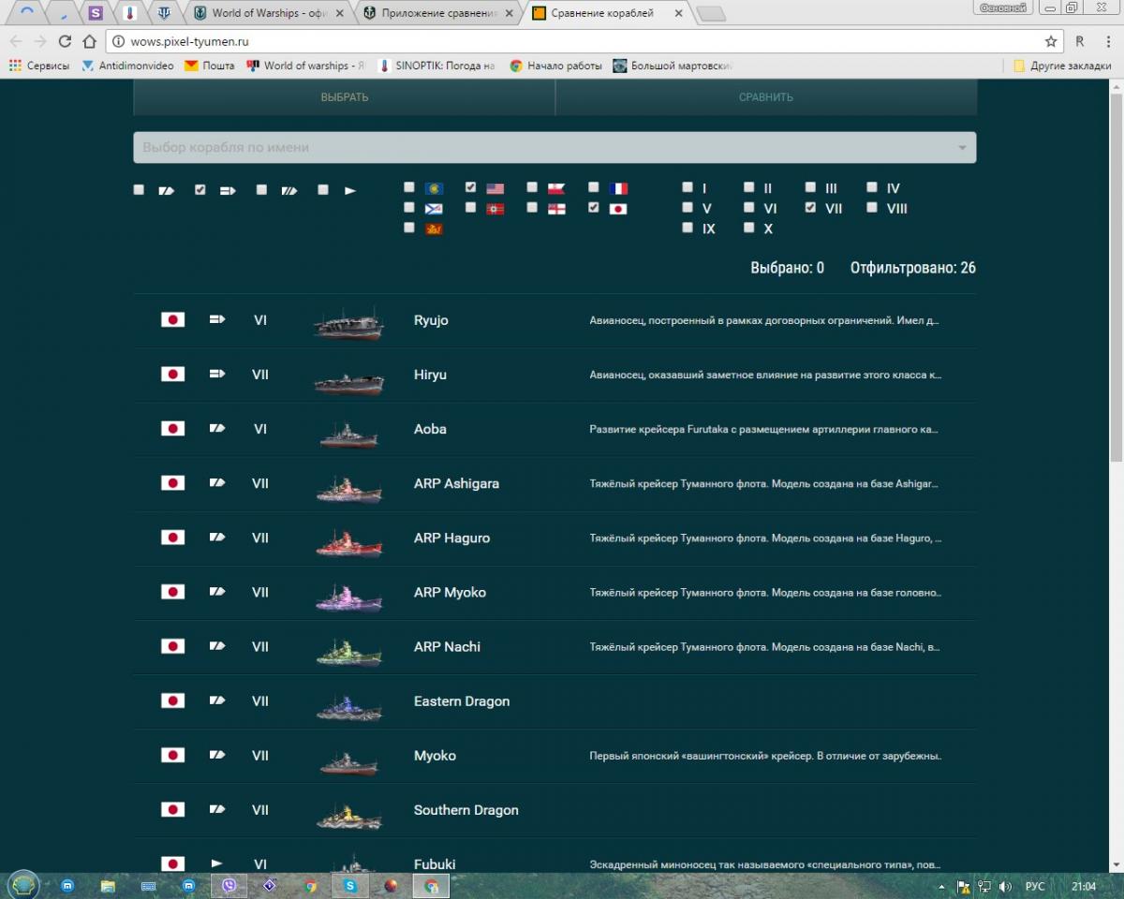Screen dimensions: 1124x899
Task: Open Skype from the taskbar
Action: [350, 885]
